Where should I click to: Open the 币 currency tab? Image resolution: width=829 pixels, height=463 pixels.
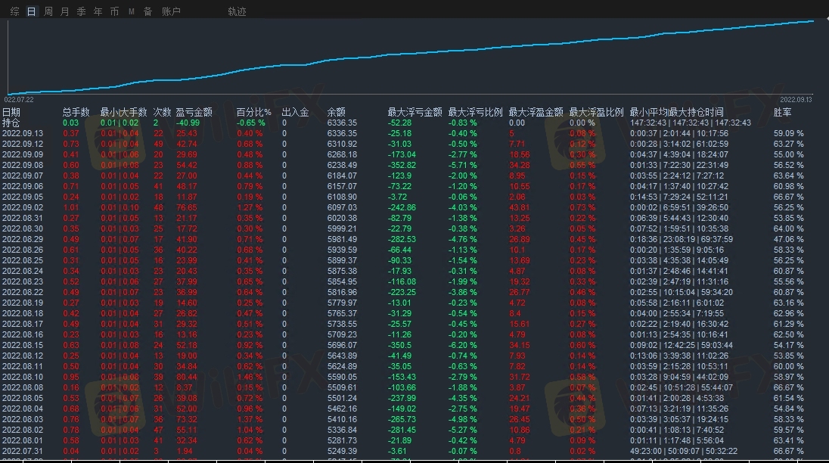point(114,11)
